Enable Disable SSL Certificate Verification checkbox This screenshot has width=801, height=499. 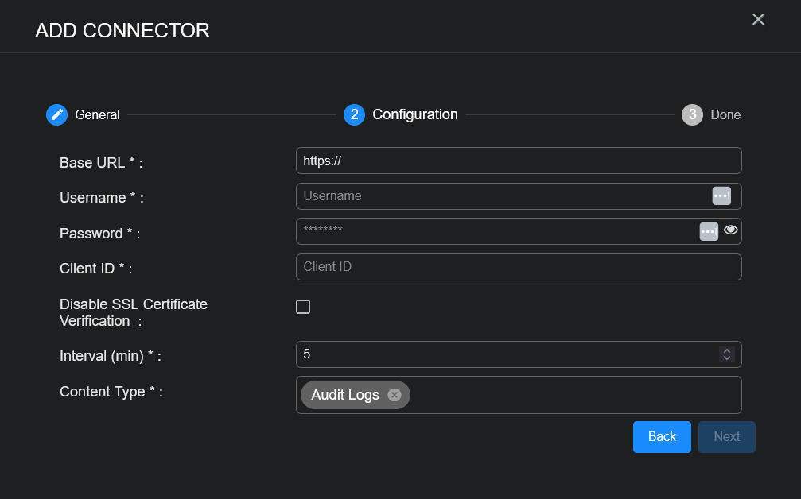303,307
